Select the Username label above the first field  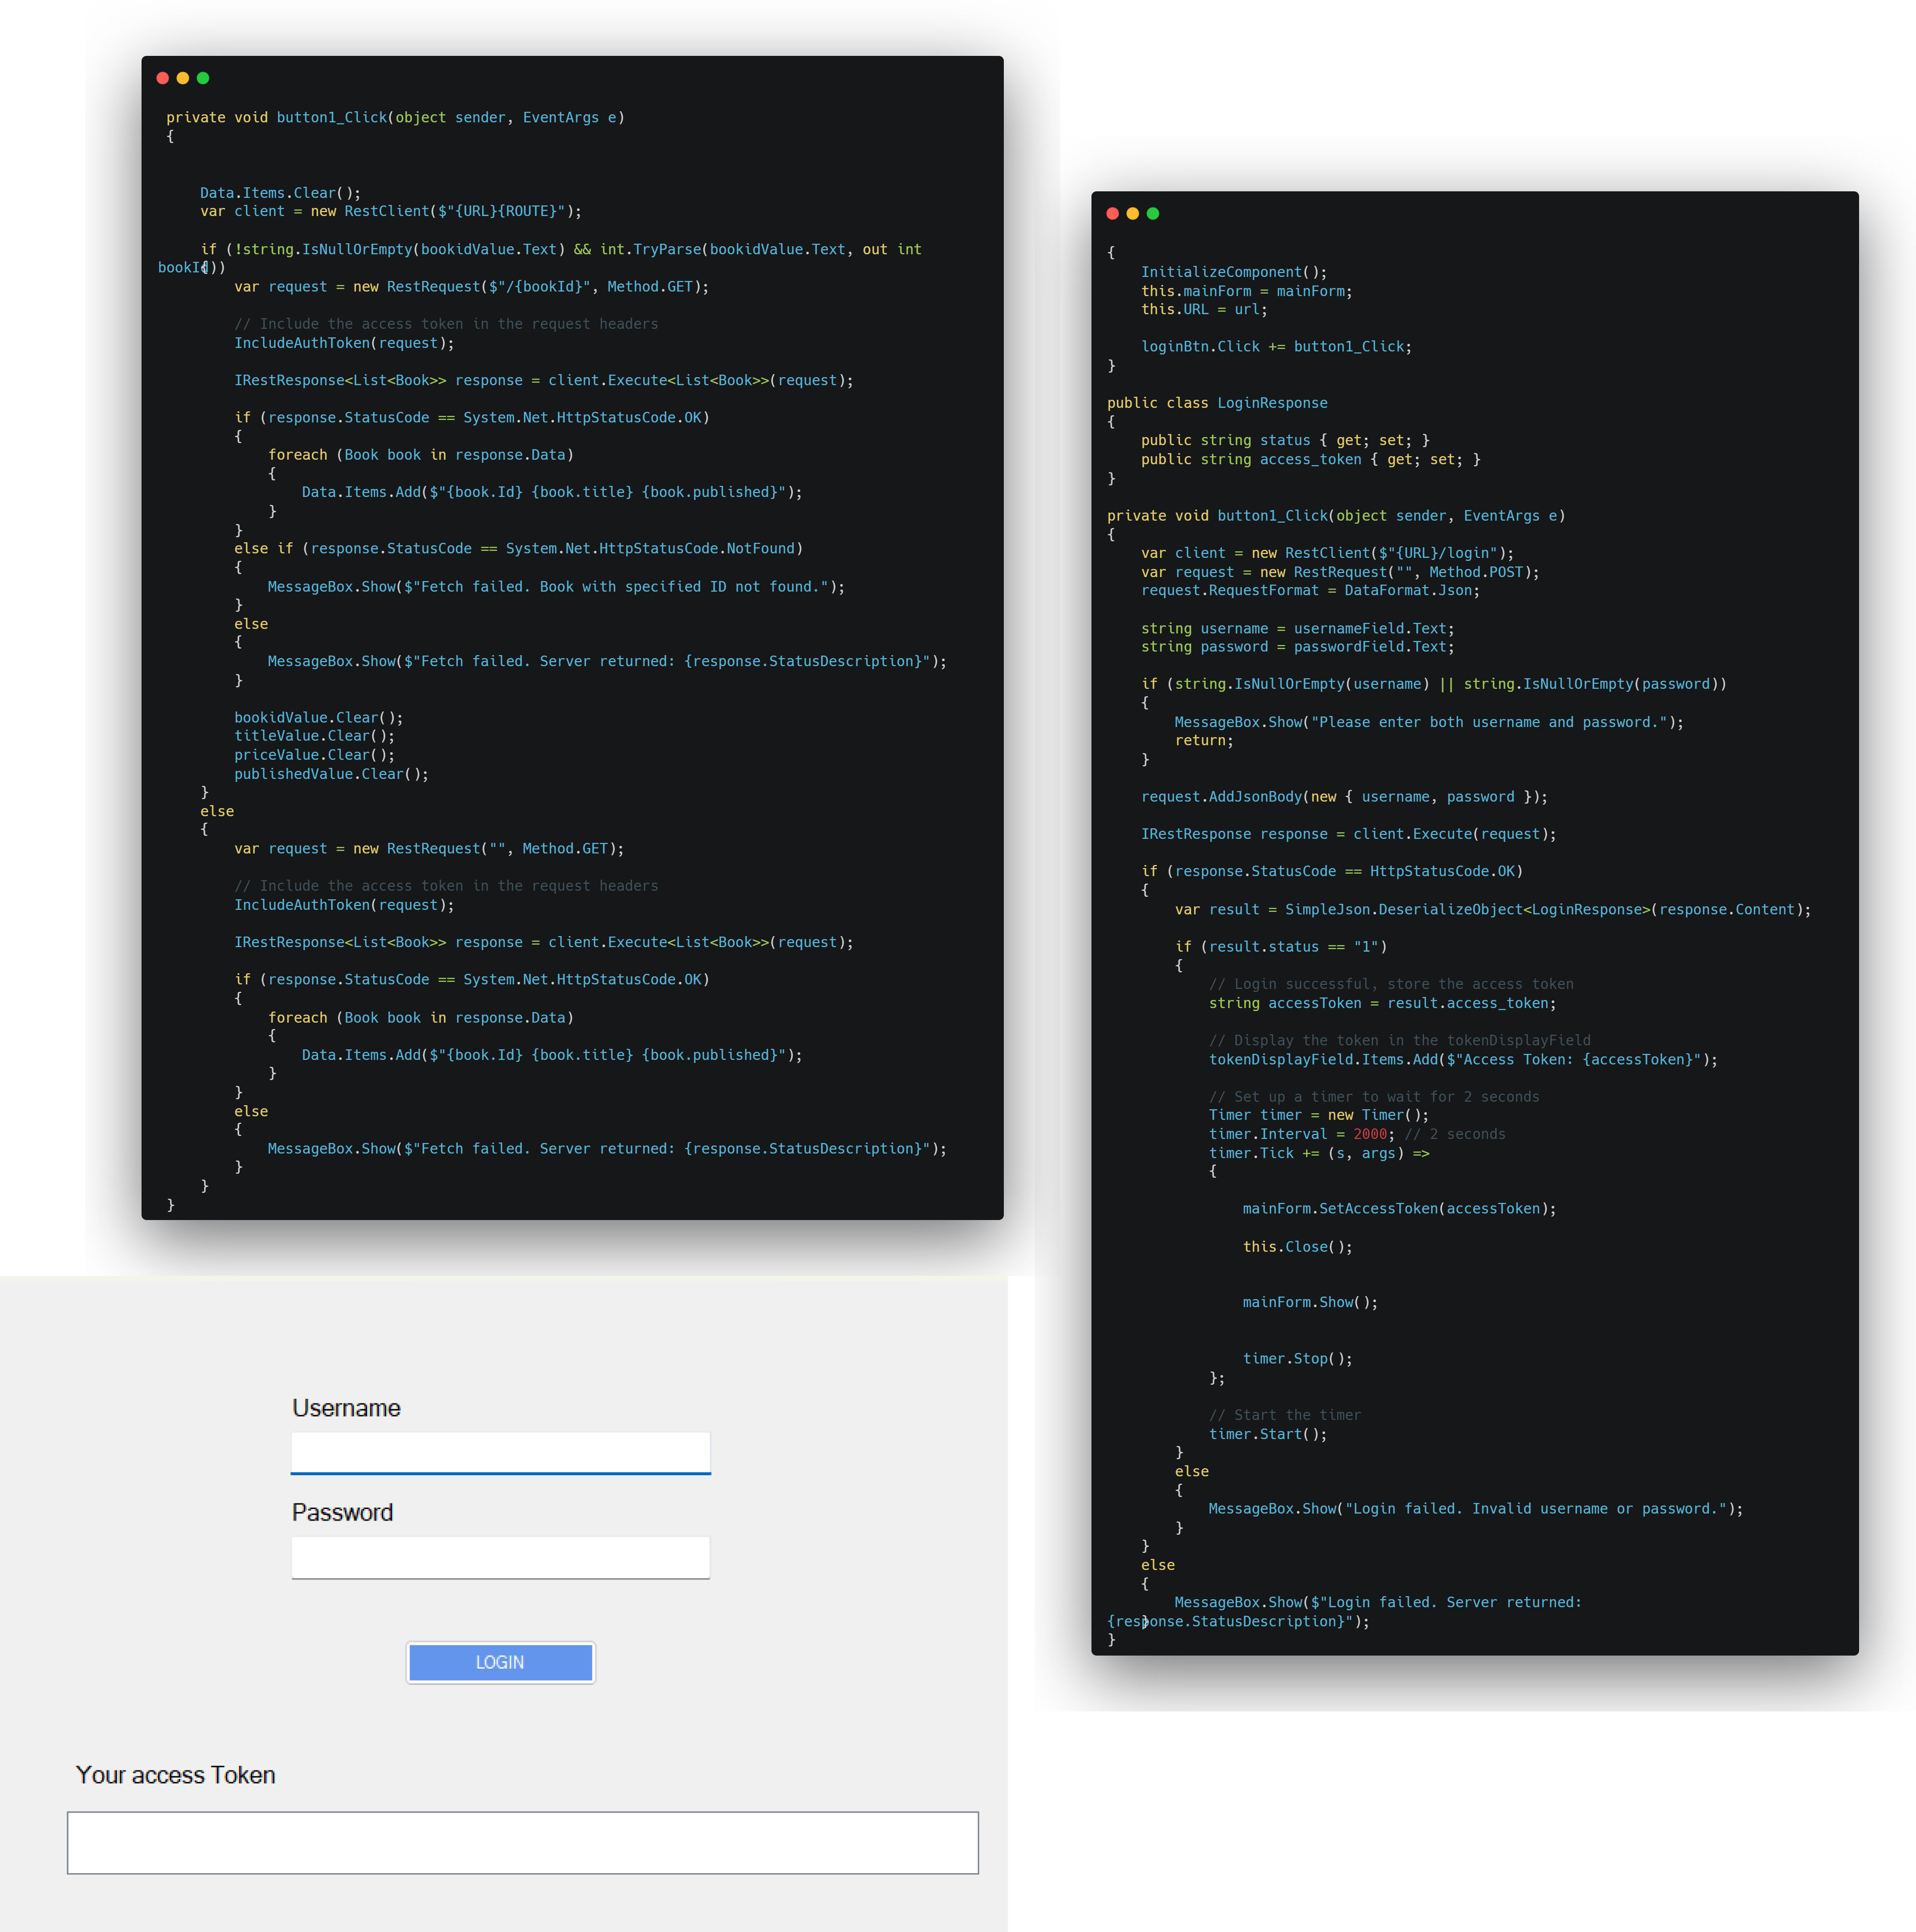pos(345,1407)
